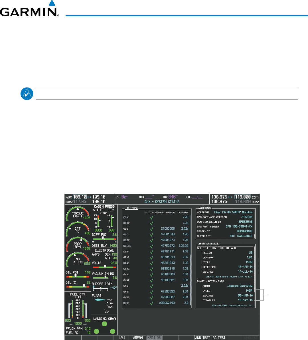
Task: Activate the RA TEST softkey
Action: pos(219,338)
